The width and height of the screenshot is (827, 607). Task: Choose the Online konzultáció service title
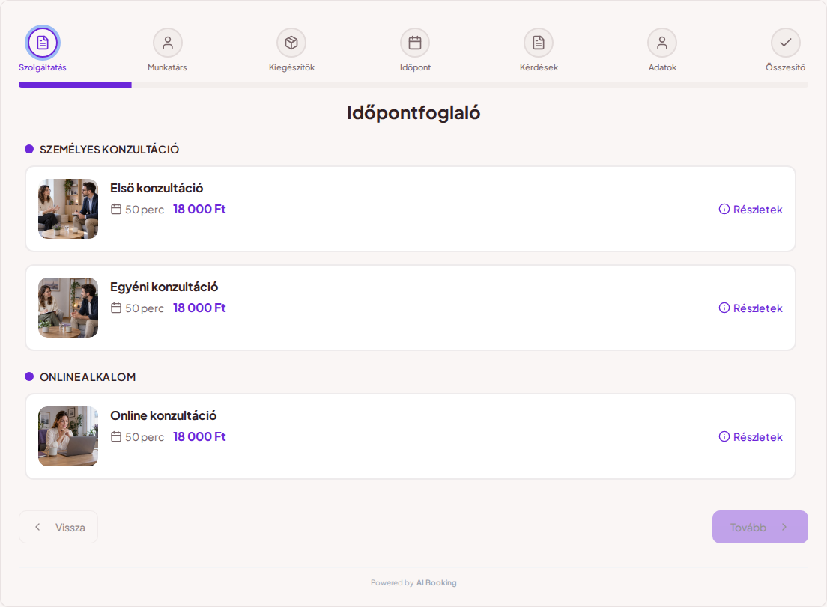pos(163,415)
